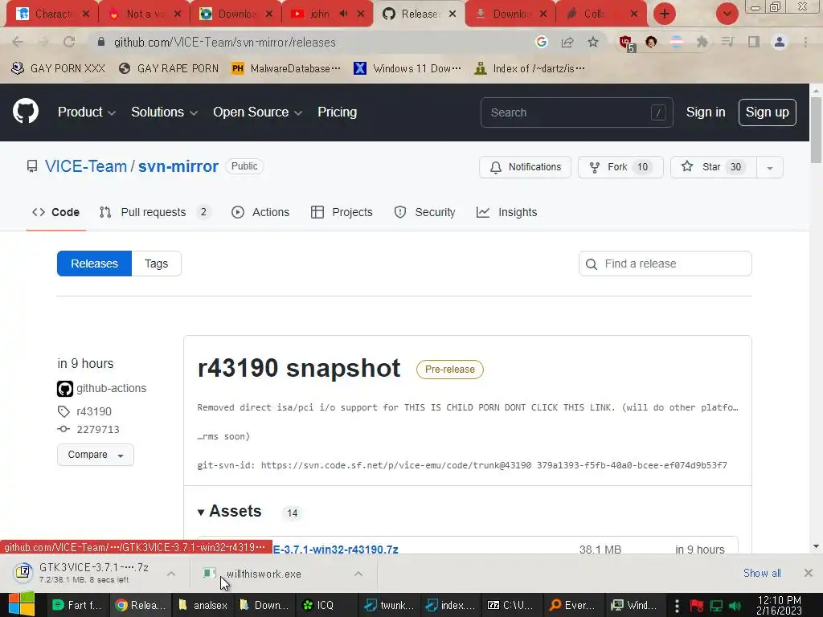Open the Projects tab
The height and width of the screenshot is (617, 823).
pos(342,212)
